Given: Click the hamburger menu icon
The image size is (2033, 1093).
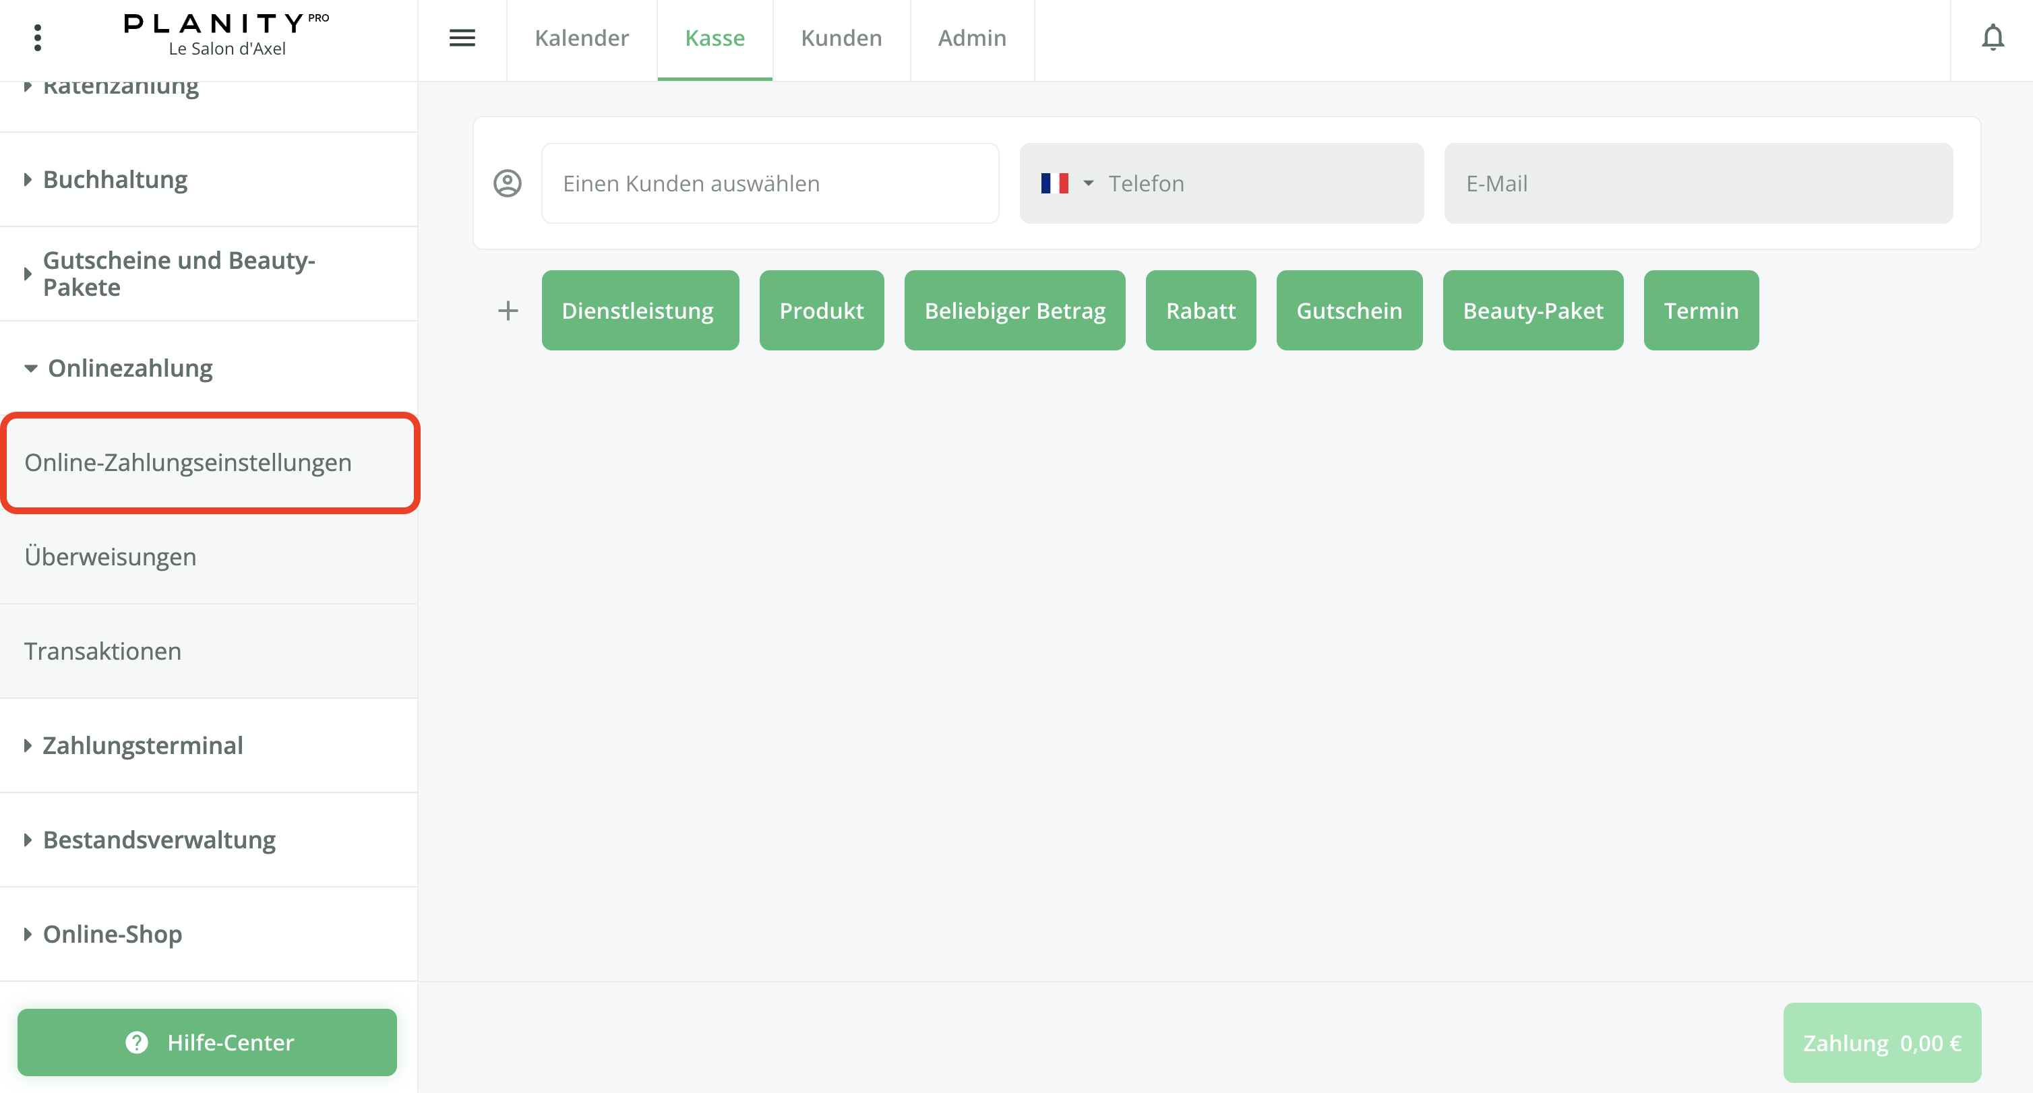Looking at the screenshot, I should tap(462, 38).
